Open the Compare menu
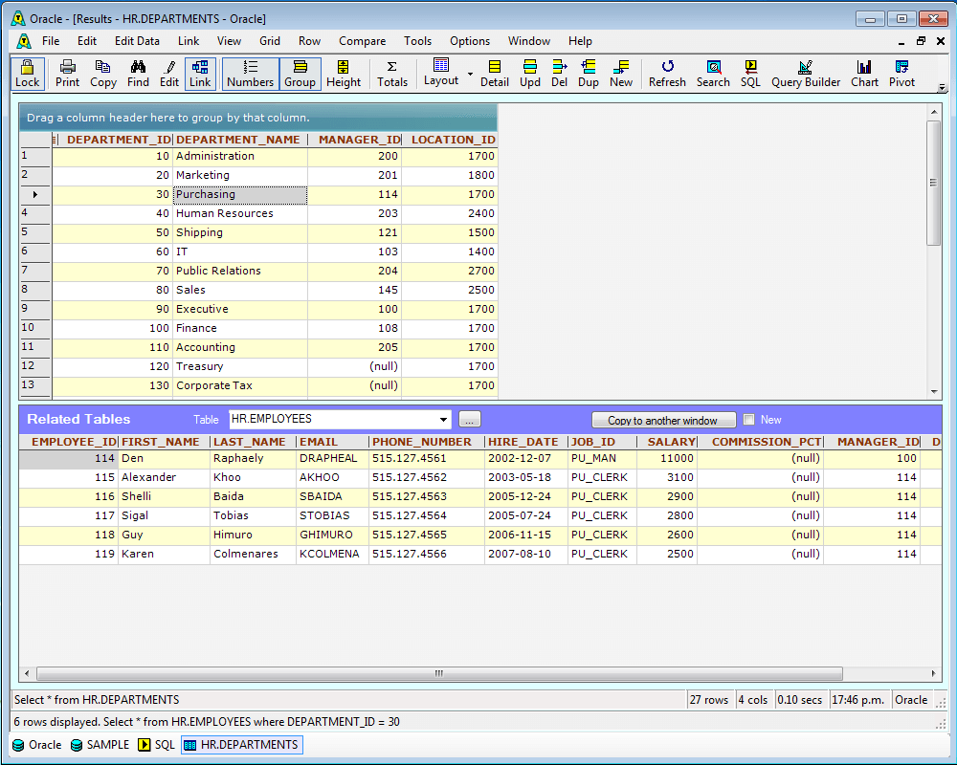Image resolution: width=957 pixels, height=765 pixels. (362, 41)
